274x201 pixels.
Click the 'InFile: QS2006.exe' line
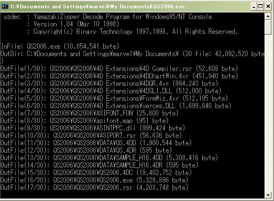click(60, 47)
